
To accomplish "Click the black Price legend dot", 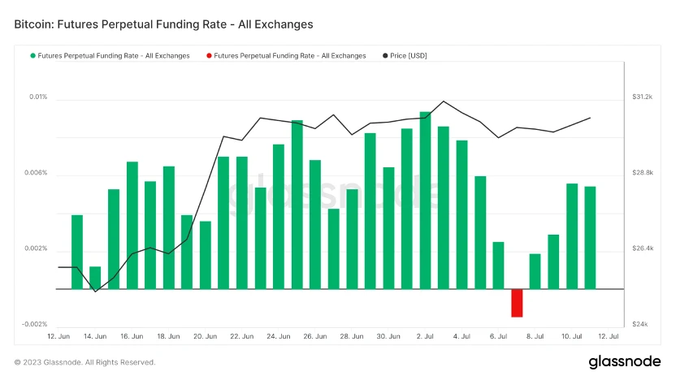I will (x=385, y=56).
